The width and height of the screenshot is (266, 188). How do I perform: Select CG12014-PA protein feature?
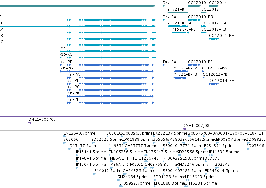pyautogui.click(x=214, y=84)
